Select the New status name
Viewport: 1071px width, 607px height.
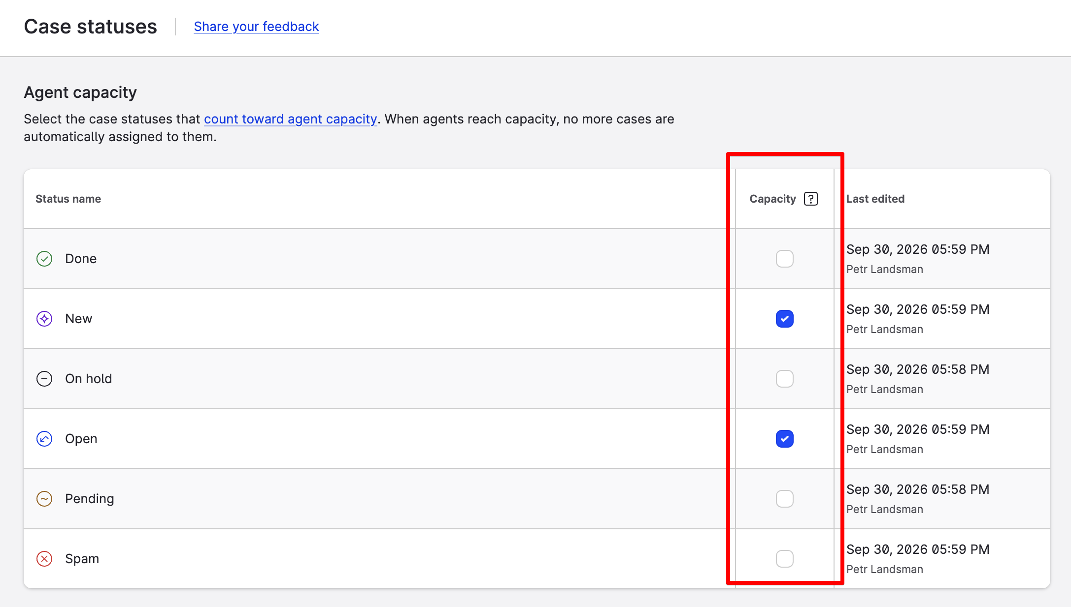pos(79,319)
